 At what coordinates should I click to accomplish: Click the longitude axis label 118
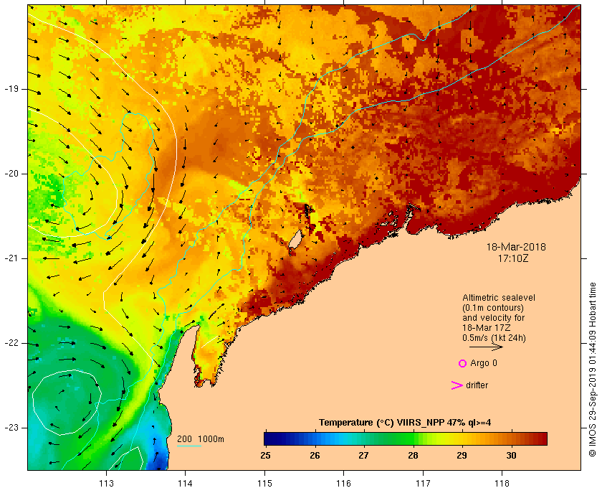click(x=502, y=484)
